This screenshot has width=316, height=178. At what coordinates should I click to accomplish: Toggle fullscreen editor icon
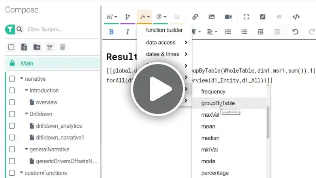click(246, 17)
